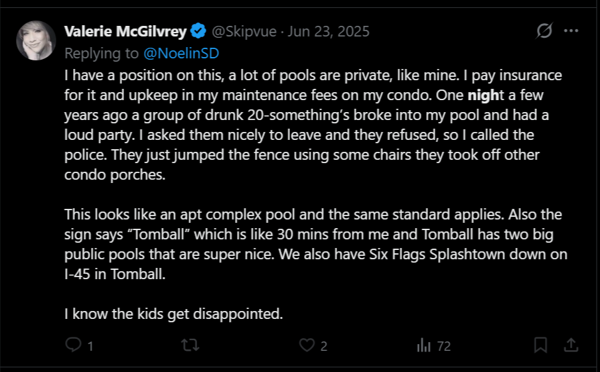This screenshot has height=372, width=600.
Task: Open Valerie McGilvrey's profile picture
Action: pyautogui.click(x=36, y=40)
